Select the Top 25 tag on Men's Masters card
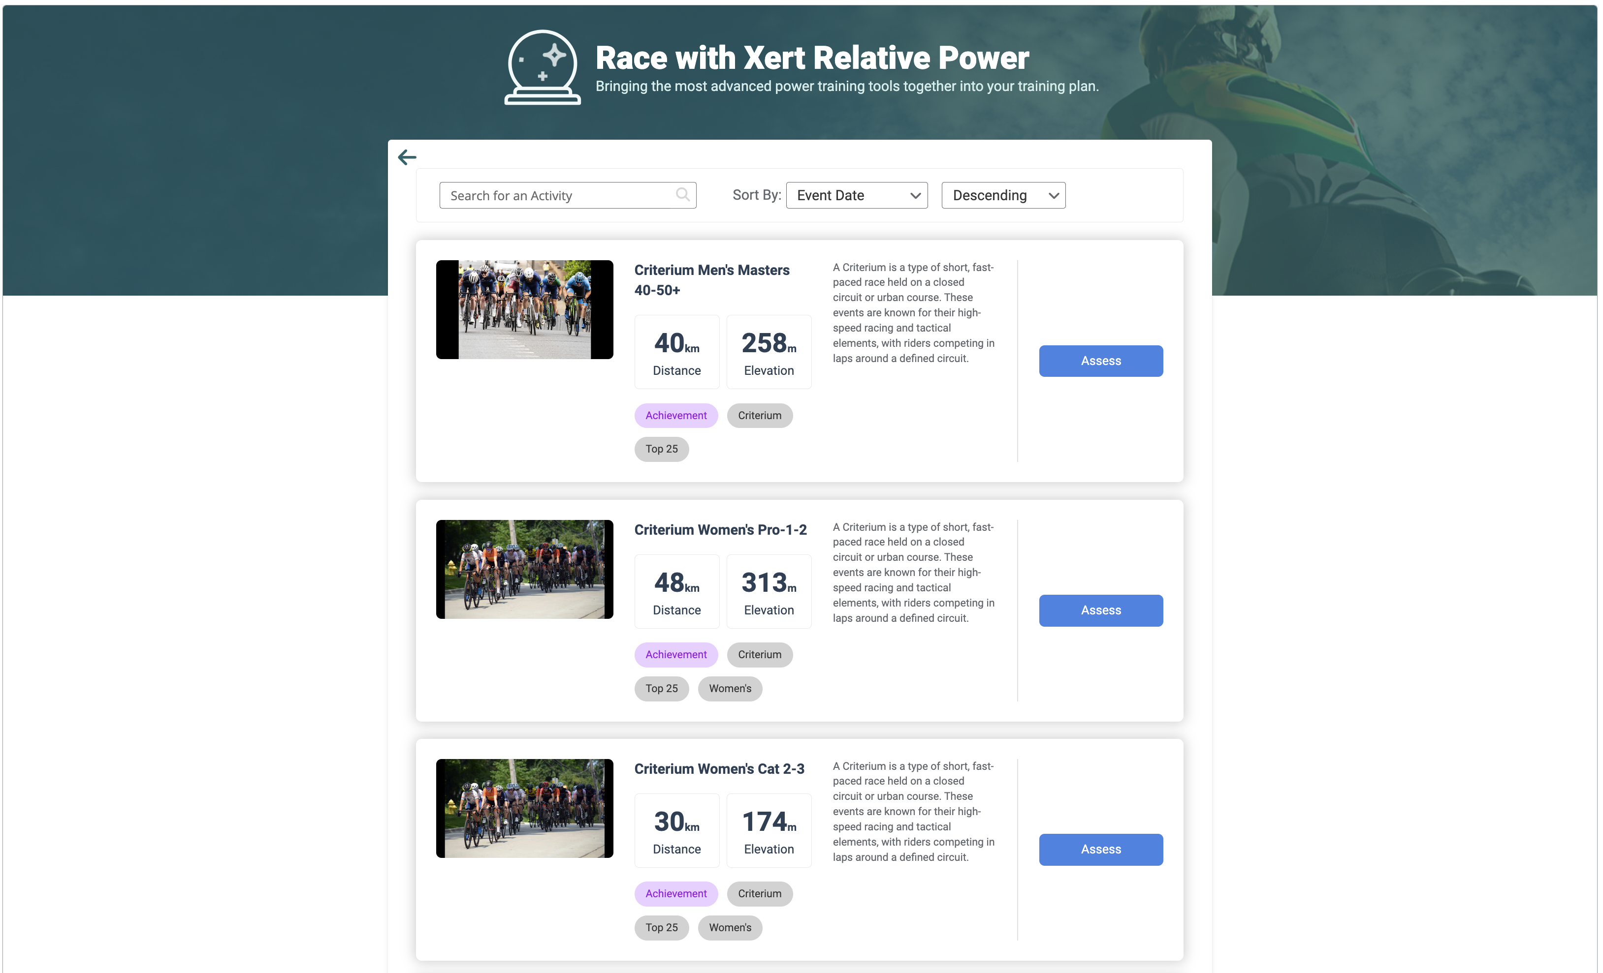The image size is (1603, 973). pyautogui.click(x=661, y=449)
